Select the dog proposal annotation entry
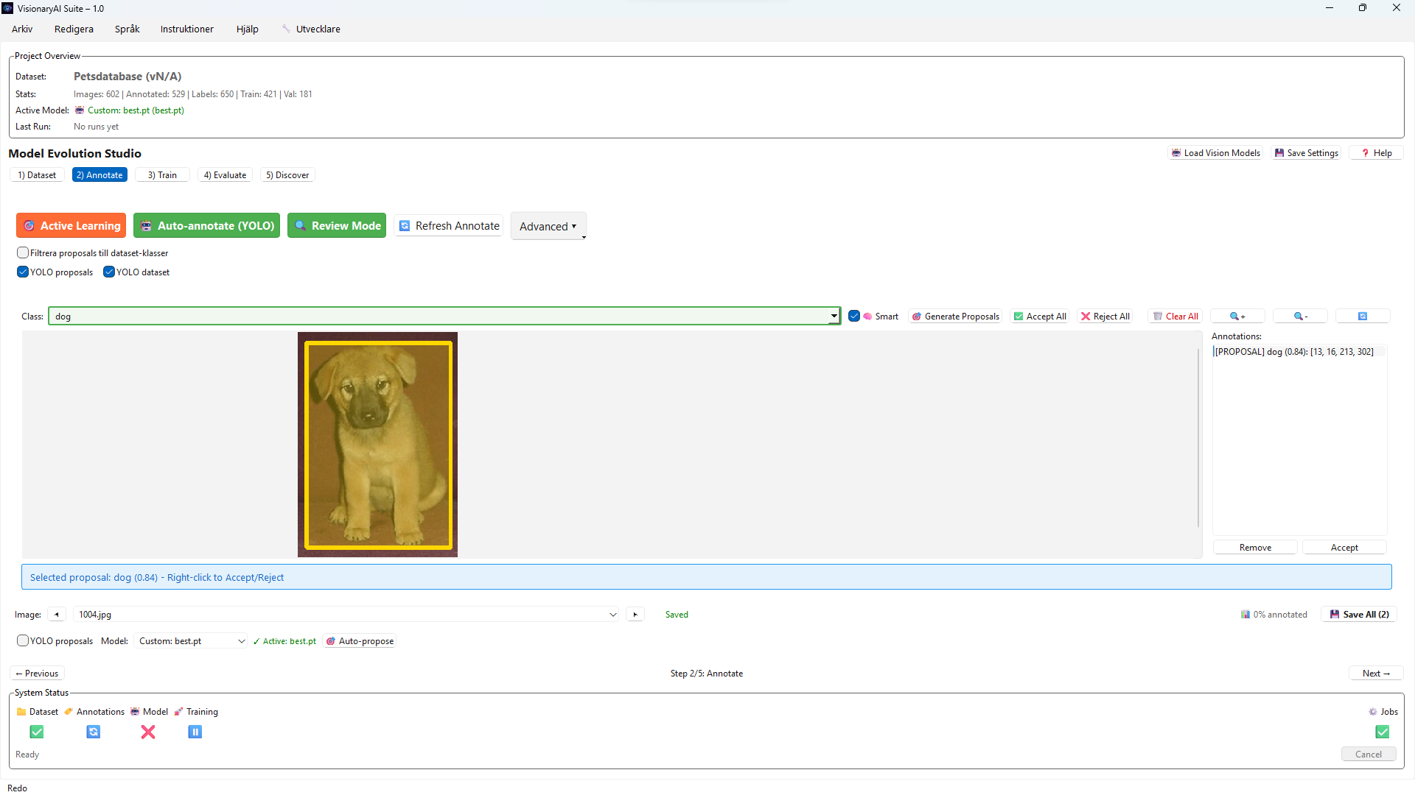 pyautogui.click(x=1294, y=352)
